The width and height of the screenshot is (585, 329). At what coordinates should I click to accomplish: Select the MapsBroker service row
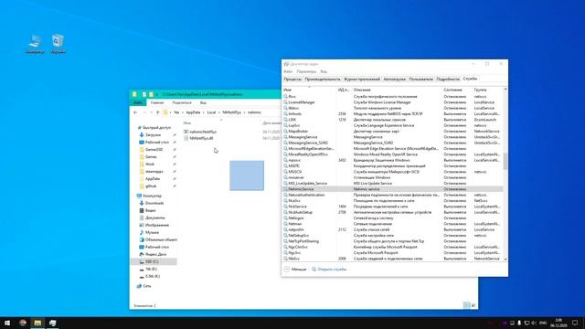point(392,131)
